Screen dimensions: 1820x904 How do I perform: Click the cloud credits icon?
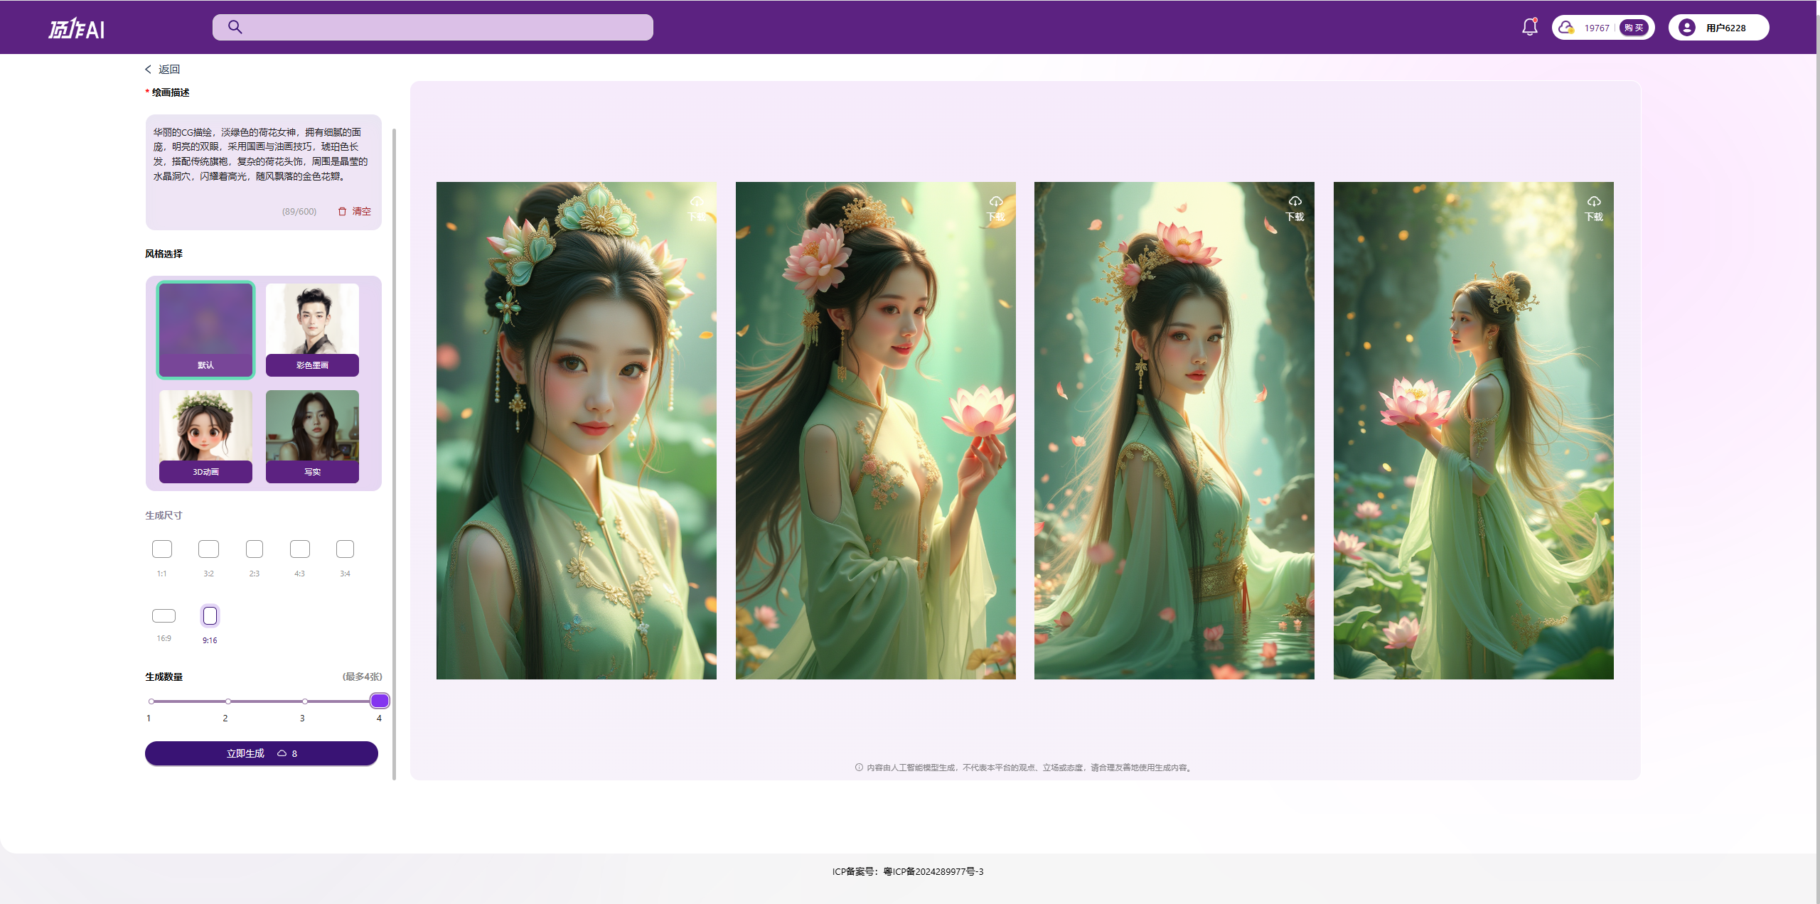[1565, 28]
